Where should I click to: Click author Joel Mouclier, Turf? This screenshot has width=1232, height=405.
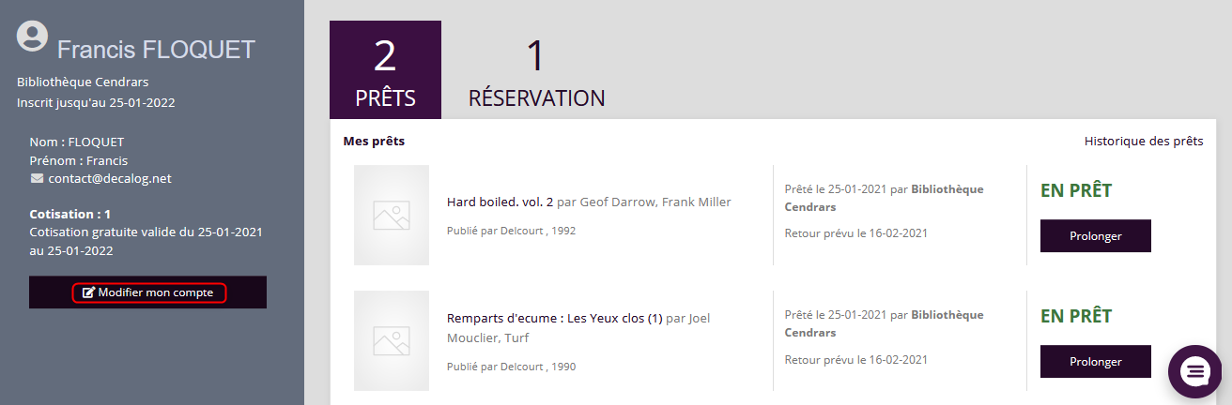[701, 318]
